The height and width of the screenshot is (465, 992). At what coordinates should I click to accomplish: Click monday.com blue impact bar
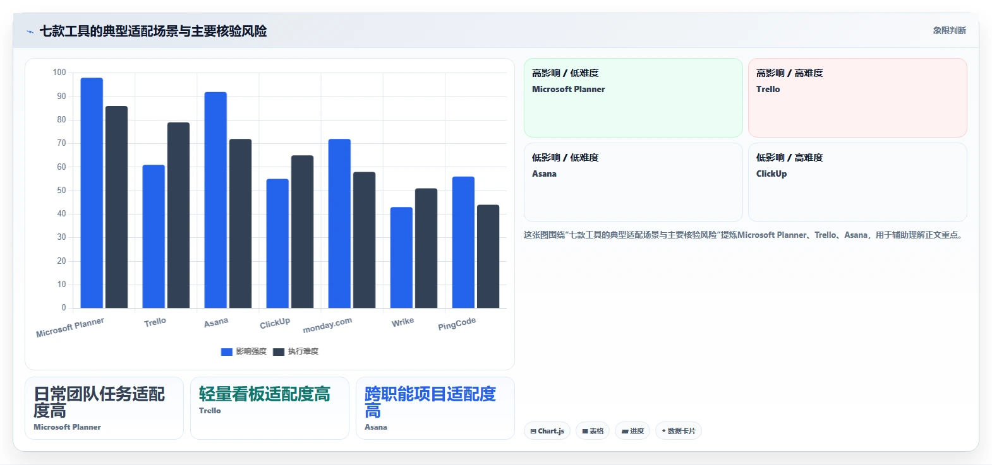[x=339, y=223]
